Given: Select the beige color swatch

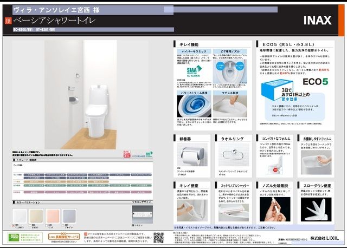Looking at the screenshot, I should (36, 216).
